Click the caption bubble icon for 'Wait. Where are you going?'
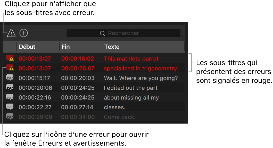273x148 pixels. click(x=10, y=78)
